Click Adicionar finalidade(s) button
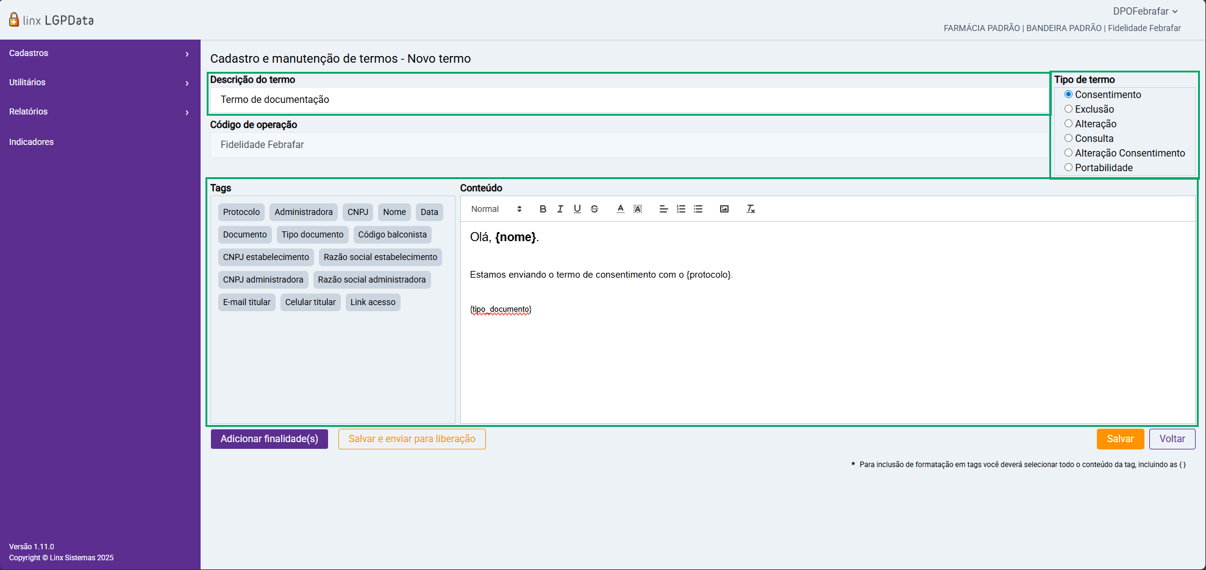This screenshot has width=1206, height=570. click(269, 439)
